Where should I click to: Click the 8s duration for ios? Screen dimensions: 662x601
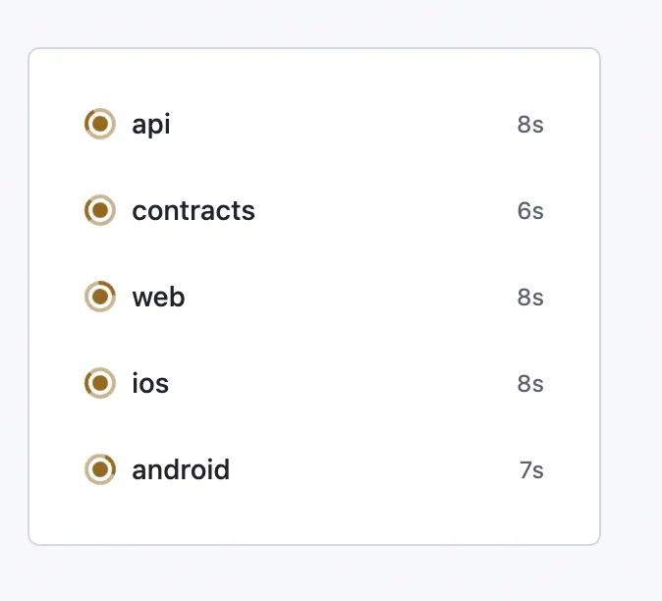(530, 384)
